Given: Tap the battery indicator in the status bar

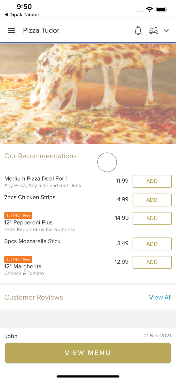Looking at the screenshot, I should (162, 9).
